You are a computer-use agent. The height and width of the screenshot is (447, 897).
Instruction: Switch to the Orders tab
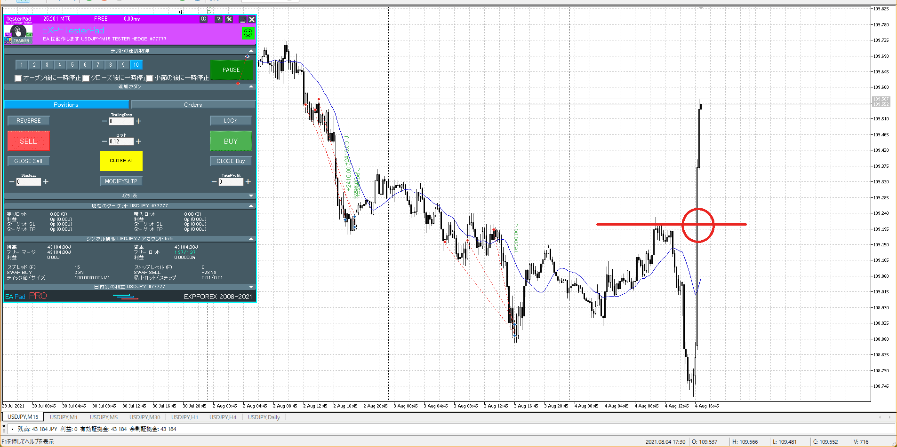click(x=193, y=105)
